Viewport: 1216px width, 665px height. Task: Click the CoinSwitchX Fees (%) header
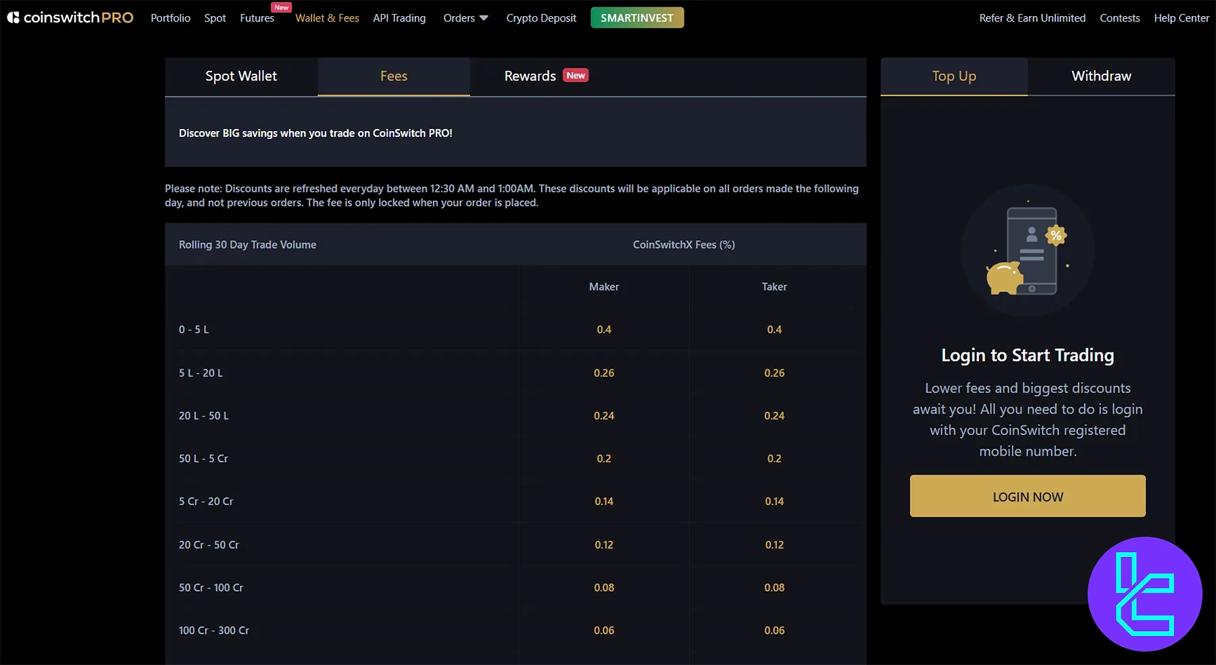click(684, 244)
